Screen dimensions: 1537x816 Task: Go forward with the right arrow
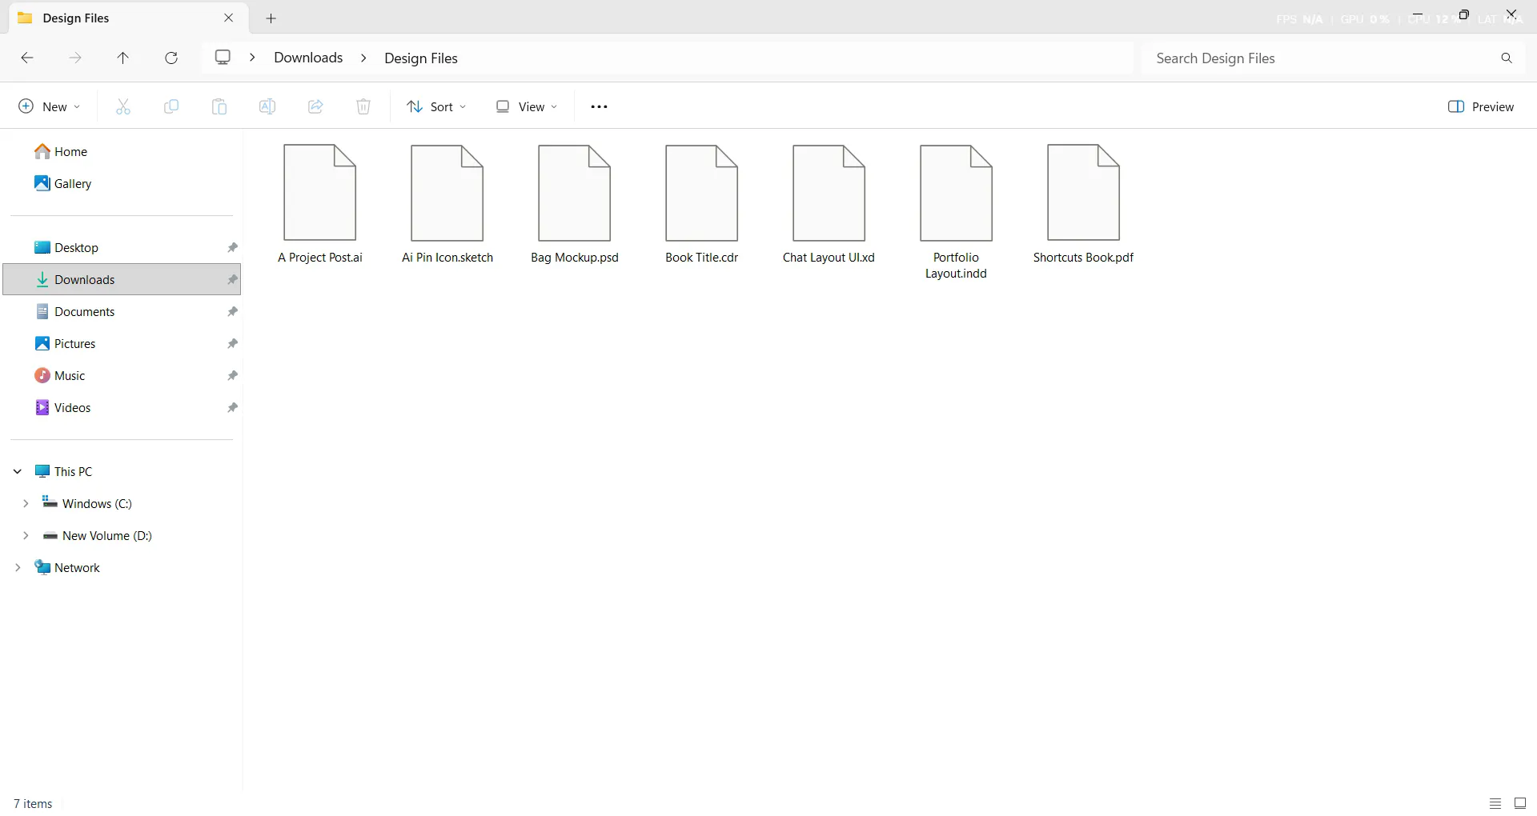pos(74,58)
